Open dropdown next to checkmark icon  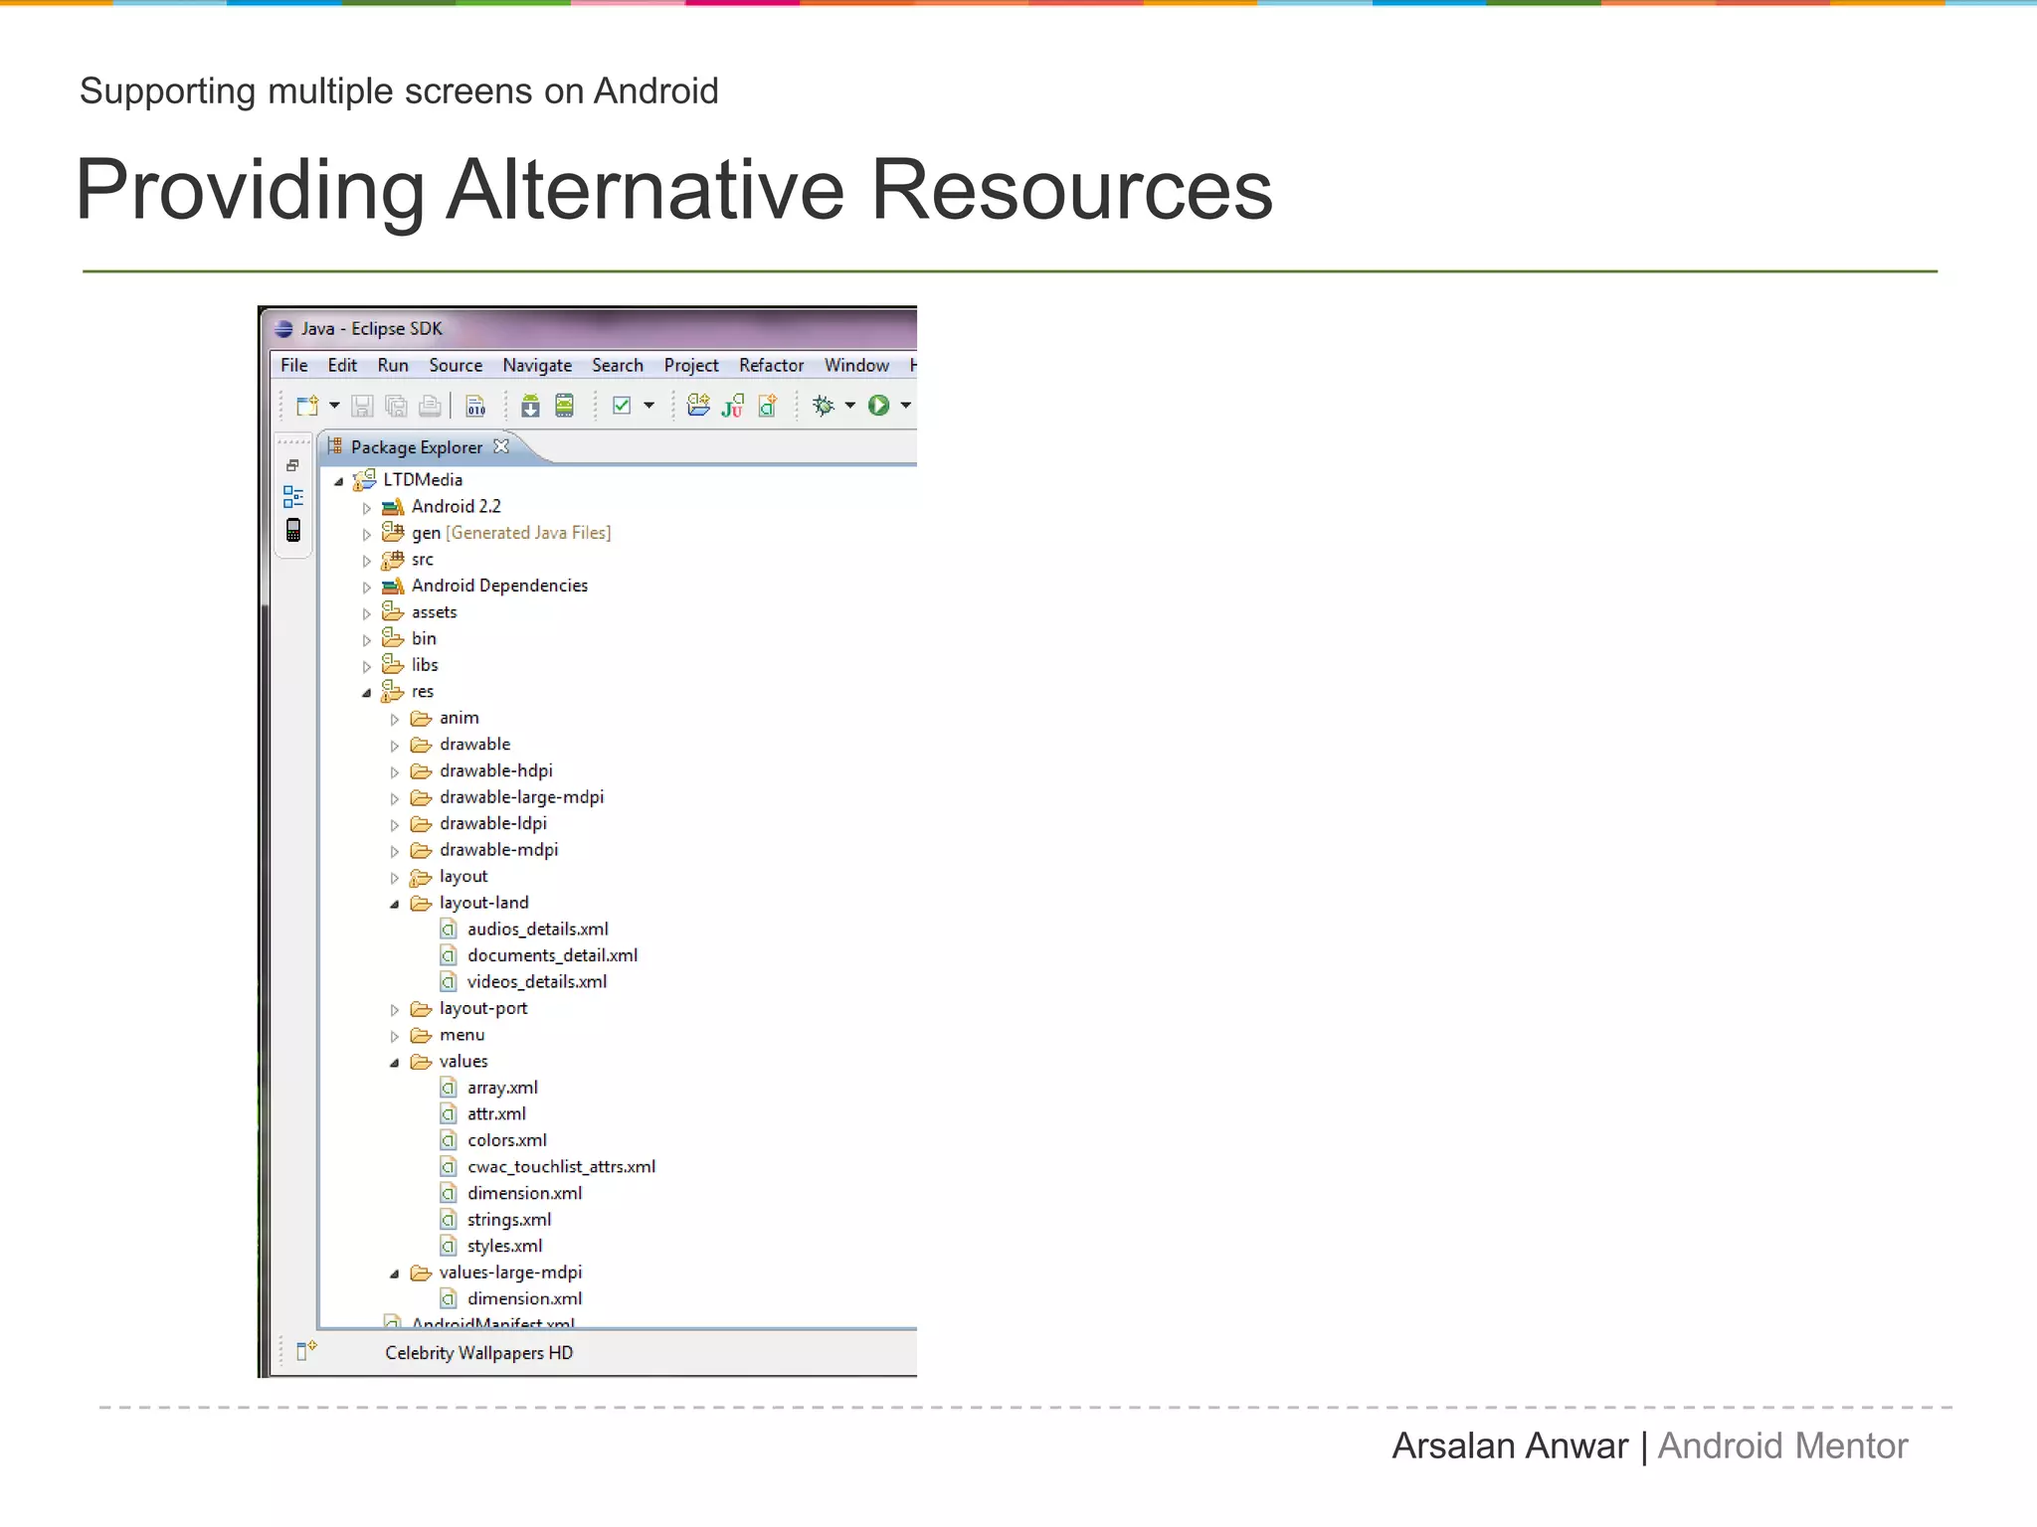click(x=648, y=406)
